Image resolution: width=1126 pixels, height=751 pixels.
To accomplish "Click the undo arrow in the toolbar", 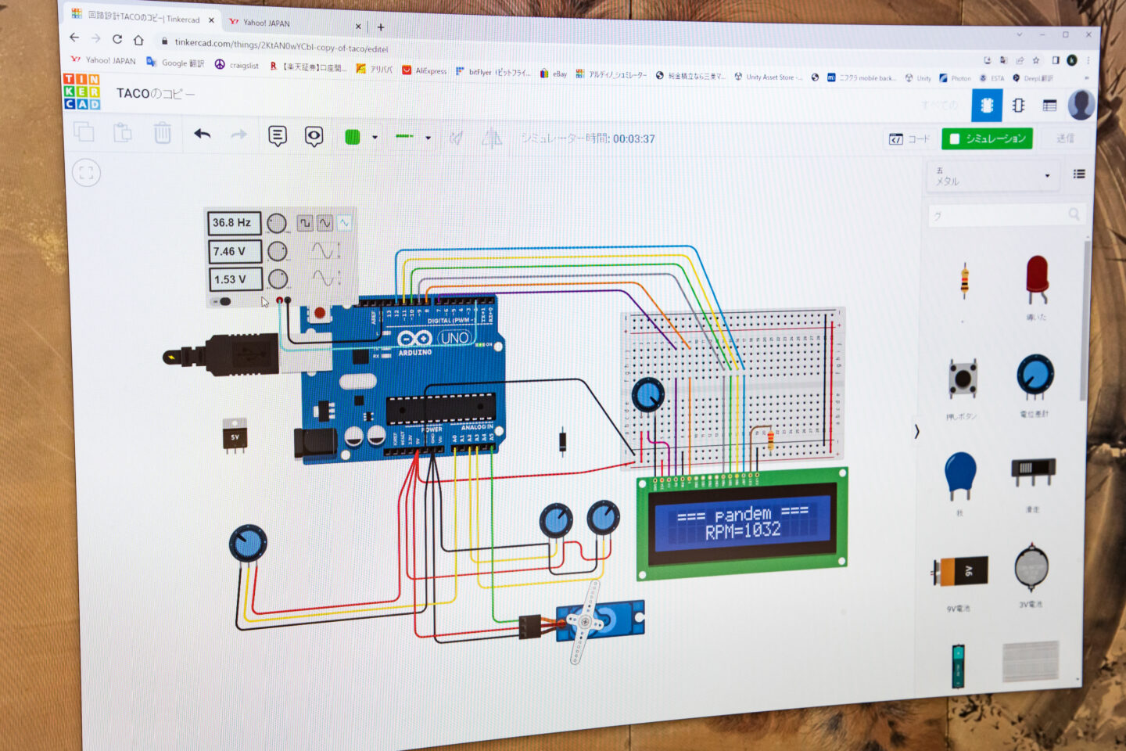I will point(203,135).
